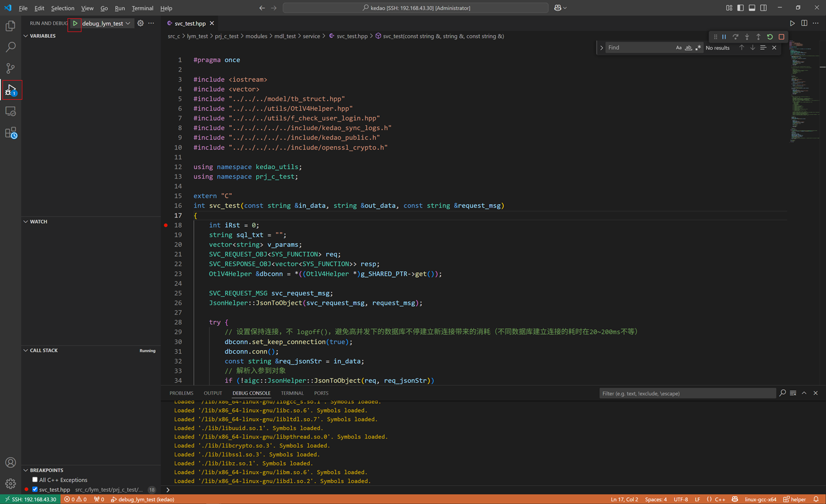Open the Copilot chat icon in title bar
The width and height of the screenshot is (826, 504).
click(558, 8)
